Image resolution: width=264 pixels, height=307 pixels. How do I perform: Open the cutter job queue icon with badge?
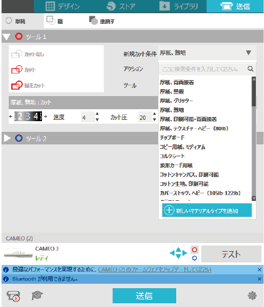click(13, 296)
